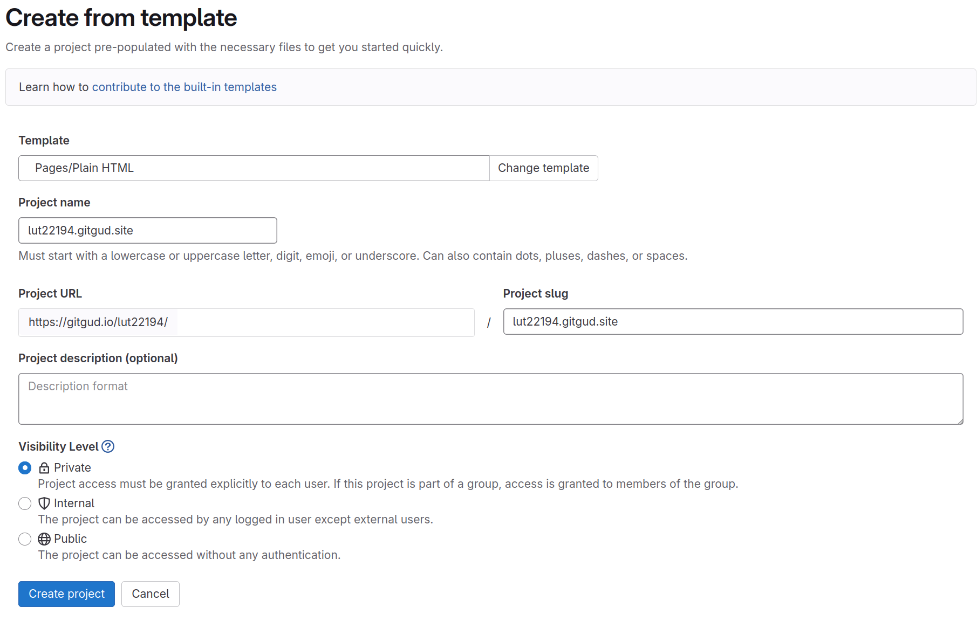The image size is (977, 628).
Task: Click the Private visibility label text
Action: pos(72,468)
